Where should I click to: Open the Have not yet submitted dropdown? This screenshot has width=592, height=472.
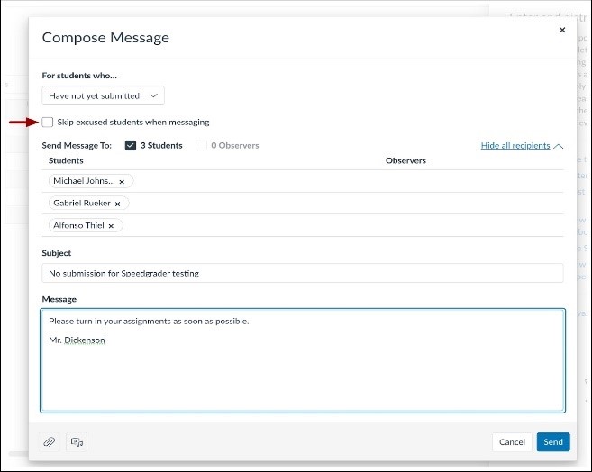point(103,95)
